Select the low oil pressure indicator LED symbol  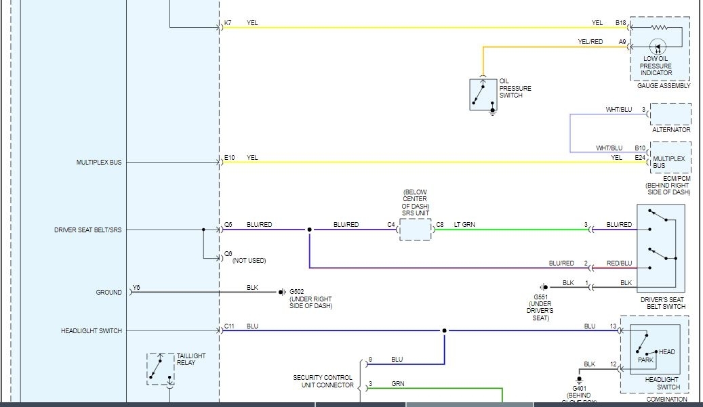click(658, 47)
